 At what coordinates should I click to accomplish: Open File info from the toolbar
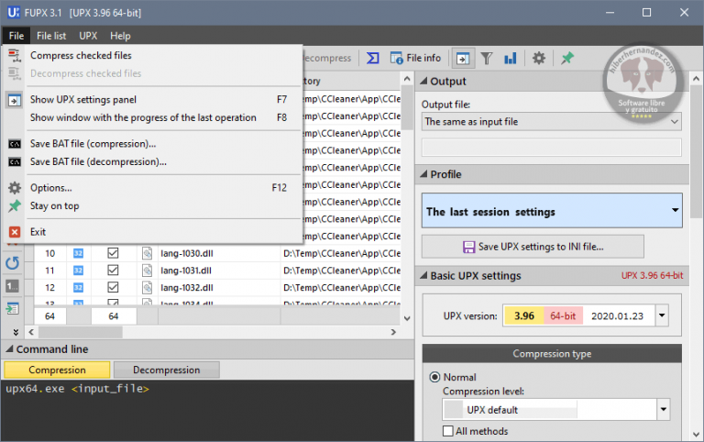coord(416,58)
